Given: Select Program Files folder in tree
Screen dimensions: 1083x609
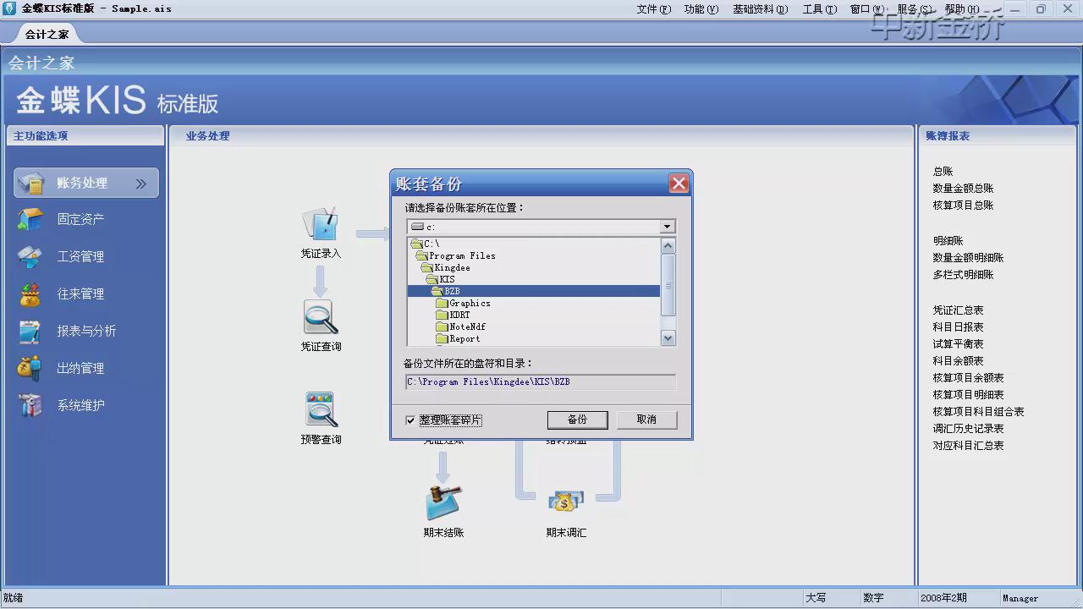Looking at the screenshot, I should click(x=462, y=255).
